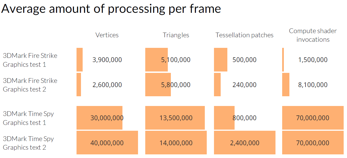Select the Fire Strike Graphics test 1 label

point(30,60)
